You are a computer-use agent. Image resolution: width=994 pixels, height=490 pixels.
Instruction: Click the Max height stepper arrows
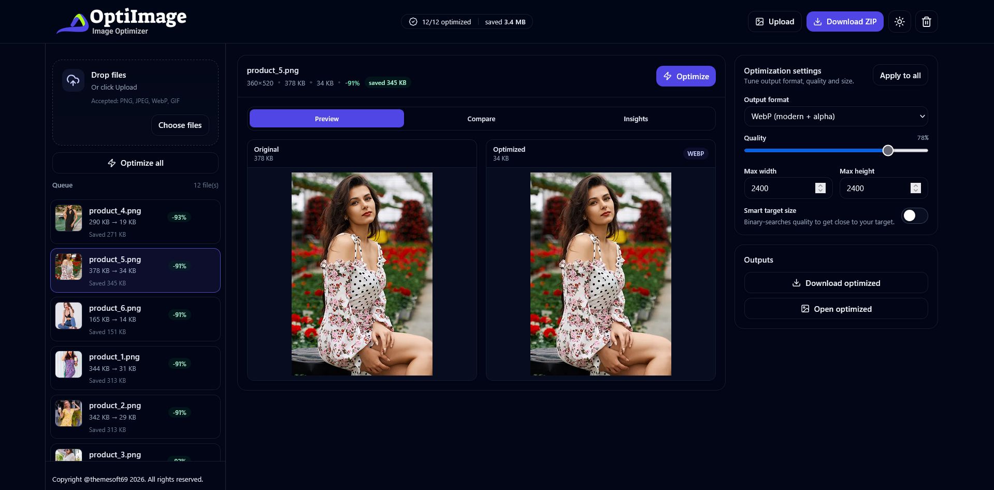click(x=915, y=188)
